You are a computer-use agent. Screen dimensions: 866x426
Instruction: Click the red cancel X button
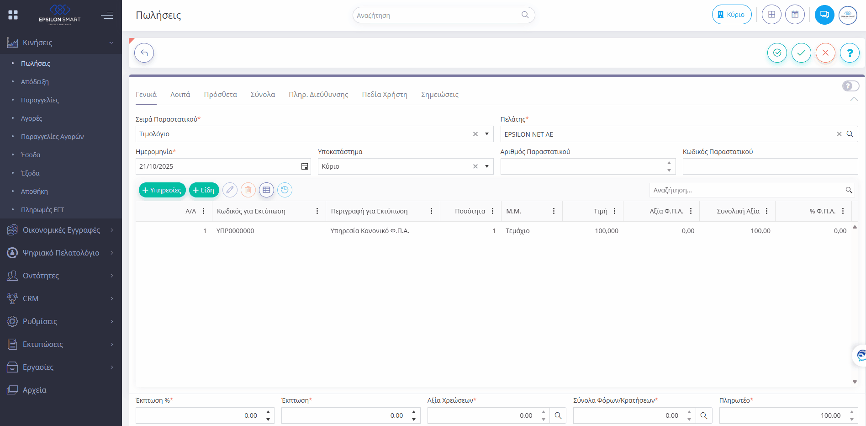pos(825,53)
